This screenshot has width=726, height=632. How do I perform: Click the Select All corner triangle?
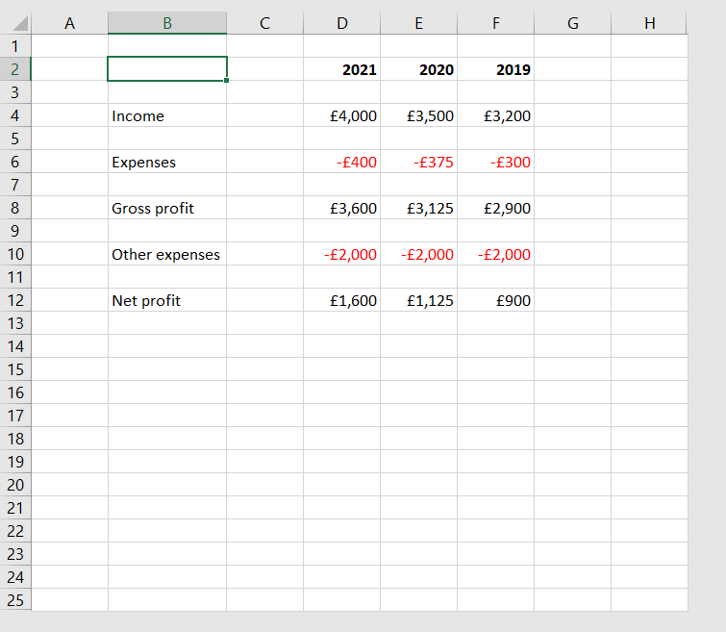click(x=17, y=24)
